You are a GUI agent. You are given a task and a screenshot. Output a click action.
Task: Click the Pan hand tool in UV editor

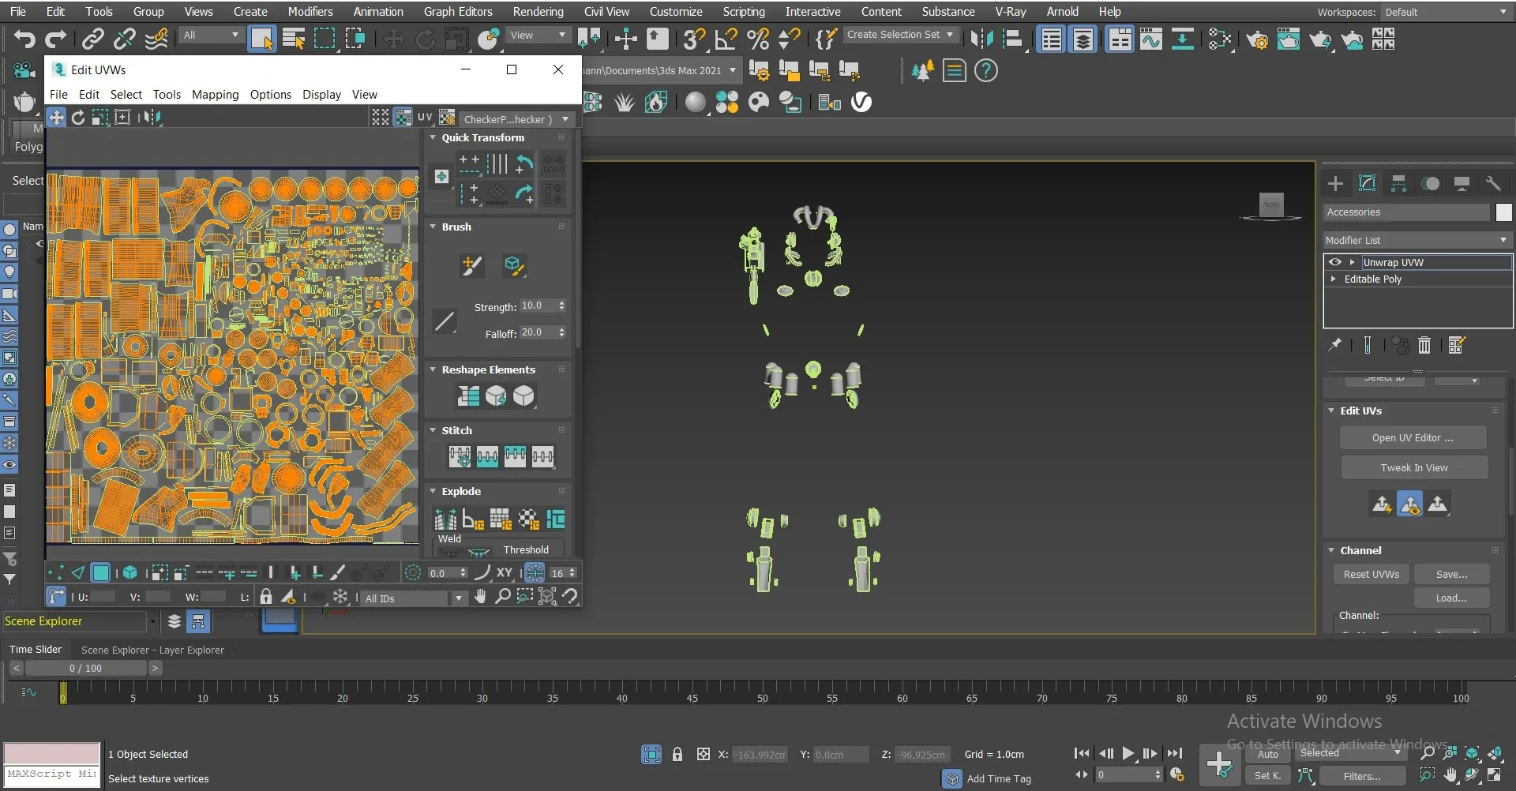pos(480,597)
